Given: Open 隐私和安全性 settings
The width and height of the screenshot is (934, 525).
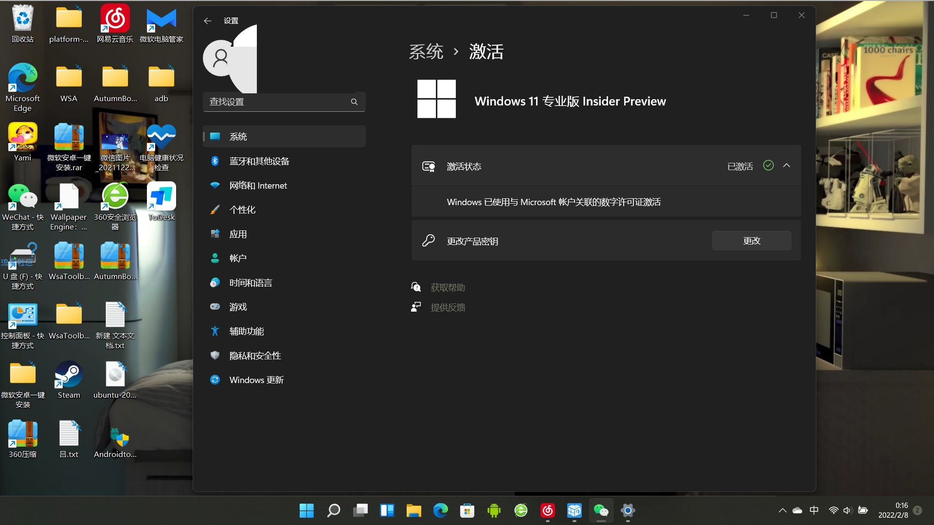Looking at the screenshot, I should tap(284, 355).
